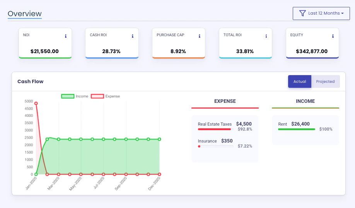355x208 pixels.
Task: Toggle the Expense legend swatch
Action: 97,96
